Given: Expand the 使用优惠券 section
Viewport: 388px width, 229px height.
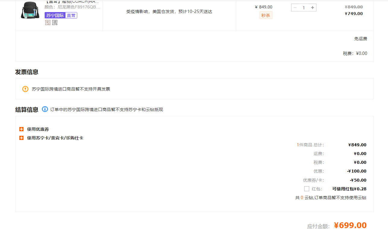Looking at the screenshot, I should 21,129.
